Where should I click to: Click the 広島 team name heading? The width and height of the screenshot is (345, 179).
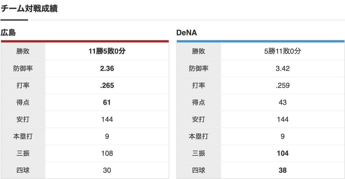point(8,33)
